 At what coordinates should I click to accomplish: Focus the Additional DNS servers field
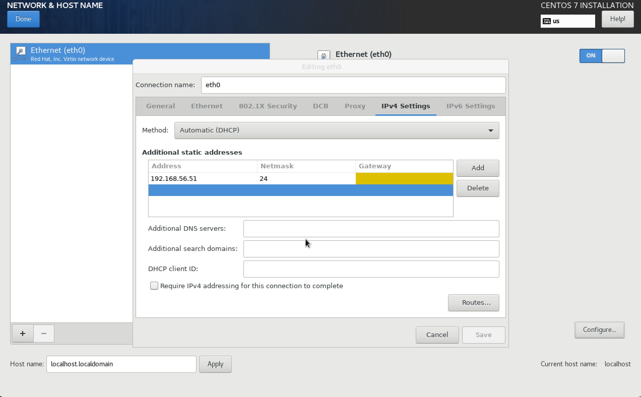pyautogui.click(x=371, y=229)
